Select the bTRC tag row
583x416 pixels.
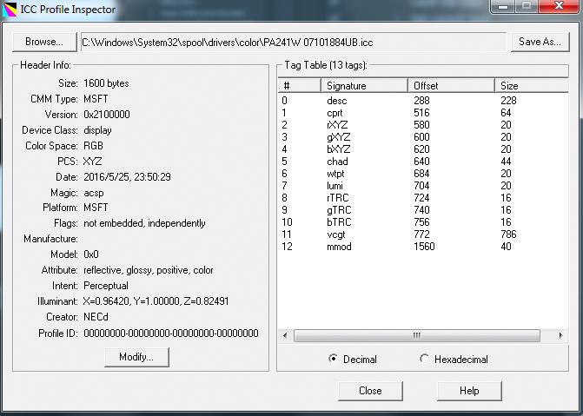click(x=423, y=222)
